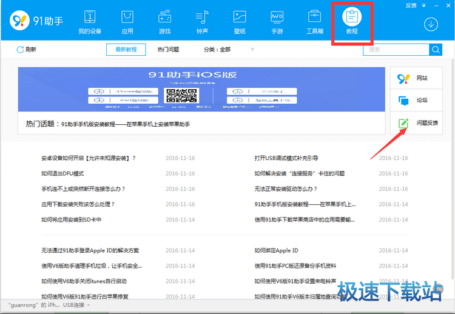455x314 pixels.
Task: Open article 如何使用V6版助手关闭itunes自行启动
Action: click(84, 281)
